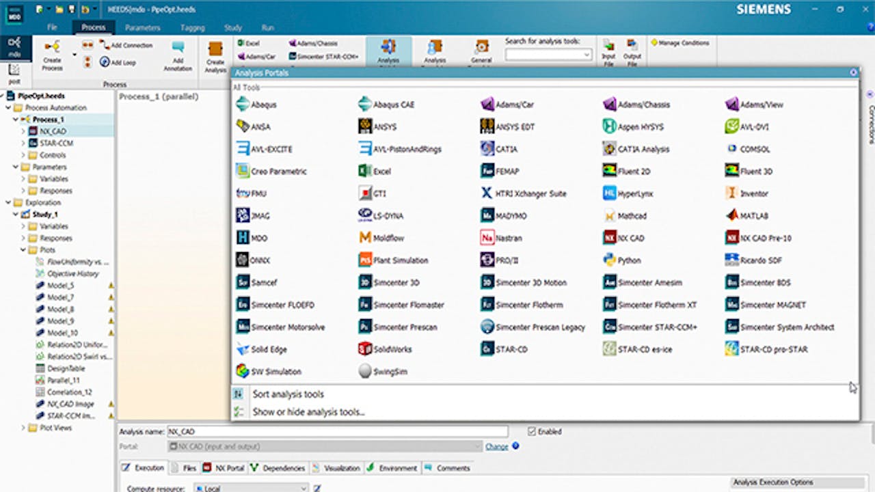This screenshot has width=875, height=492.
Task: Click the Excel shortcut in ribbon
Action: click(x=248, y=43)
